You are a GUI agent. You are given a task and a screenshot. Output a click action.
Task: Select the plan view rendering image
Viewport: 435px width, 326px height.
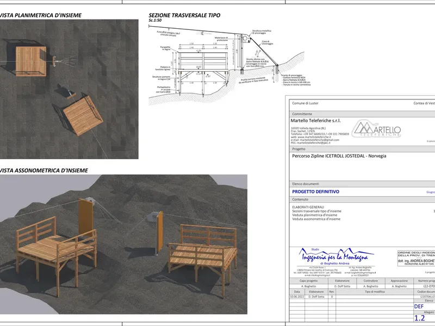point(69,89)
